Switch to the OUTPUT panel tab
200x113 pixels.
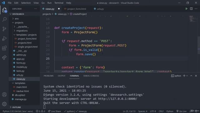click(x=62, y=76)
